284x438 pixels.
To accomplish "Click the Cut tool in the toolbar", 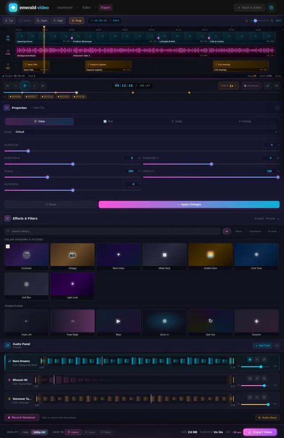I will tap(9, 21).
